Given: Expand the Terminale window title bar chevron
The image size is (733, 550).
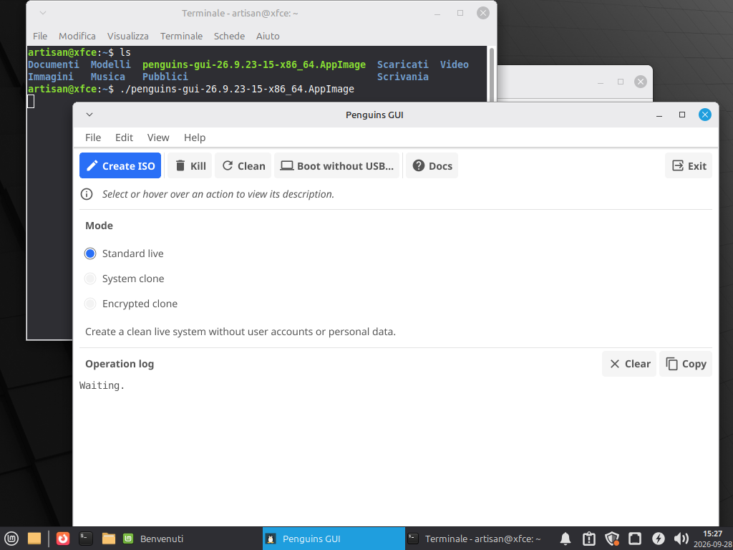Looking at the screenshot, I should 43,13.
